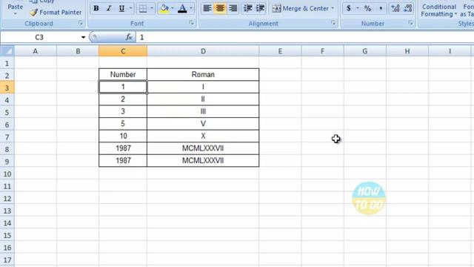
Task: Apply fill color bucket
Action: point(164,8)
